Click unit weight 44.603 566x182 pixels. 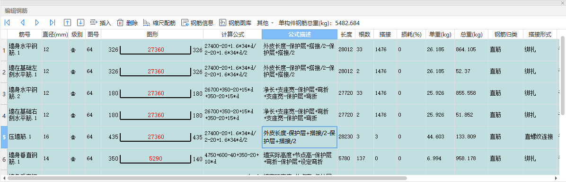click(x=440, y=137)
